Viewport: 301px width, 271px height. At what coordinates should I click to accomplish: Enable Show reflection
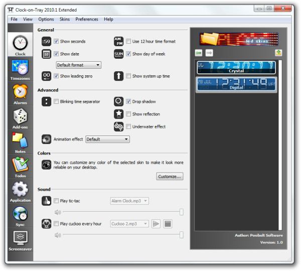(x=128, y=114)
